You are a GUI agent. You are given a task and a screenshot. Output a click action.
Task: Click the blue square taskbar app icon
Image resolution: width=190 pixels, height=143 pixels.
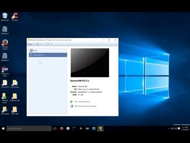click(94, 128)
